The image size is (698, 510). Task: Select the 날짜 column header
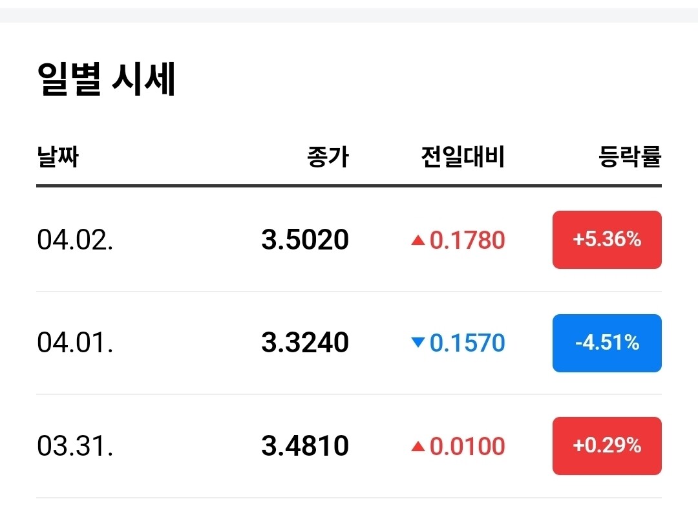click(x=58, y=157)
